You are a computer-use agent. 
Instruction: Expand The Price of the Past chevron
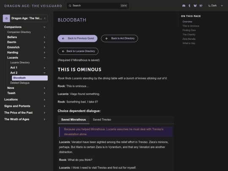(x=44, y=113)
